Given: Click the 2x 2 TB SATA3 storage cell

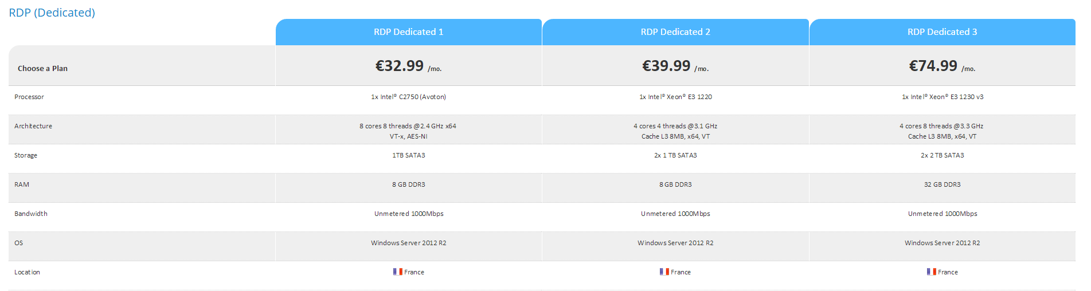Looking at the screenshot, I should pyautogui.click(x=942, y=155).
